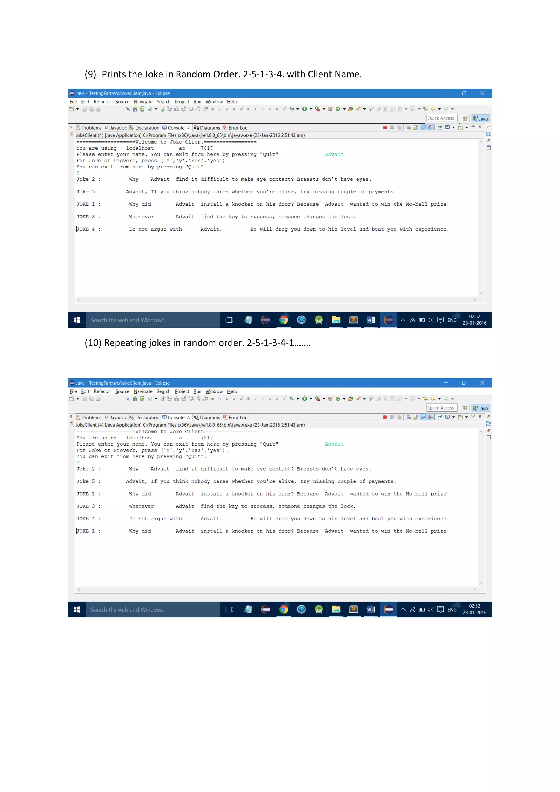560x792 pixels.
Task: Open the Help menu in figure (10) Eclipse
Action: (232, 392)
